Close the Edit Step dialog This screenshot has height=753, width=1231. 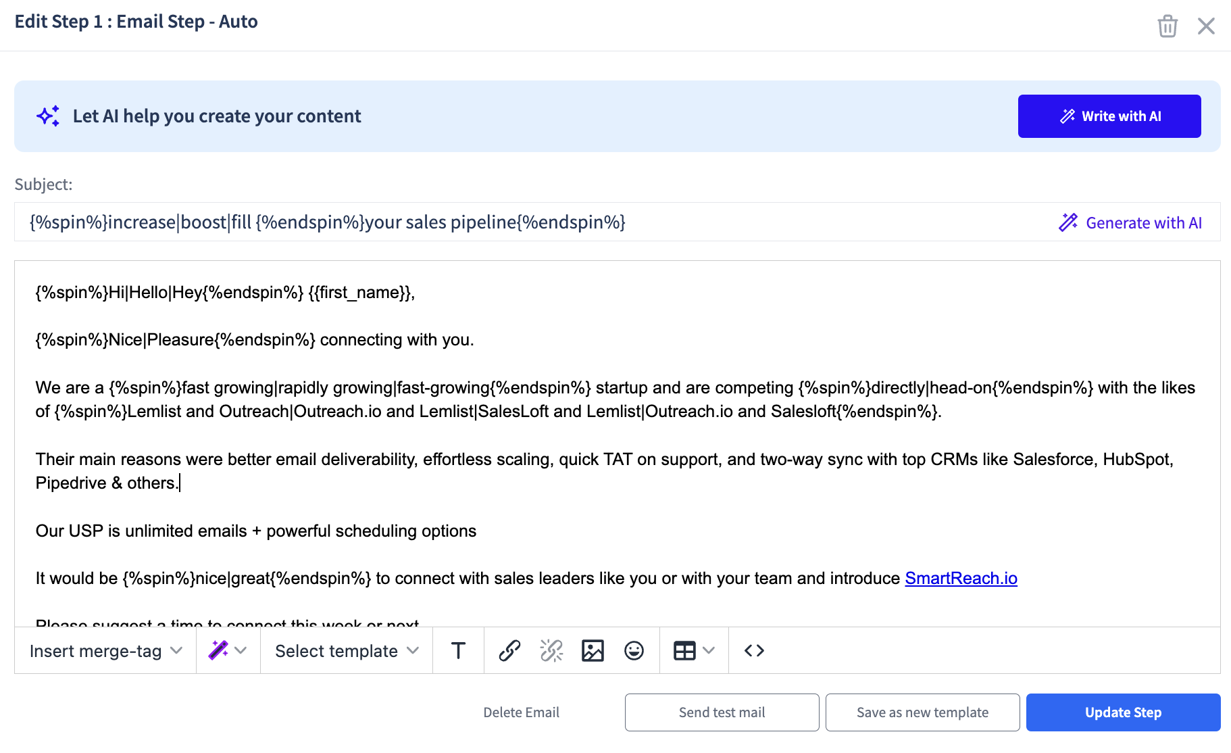1206,26
